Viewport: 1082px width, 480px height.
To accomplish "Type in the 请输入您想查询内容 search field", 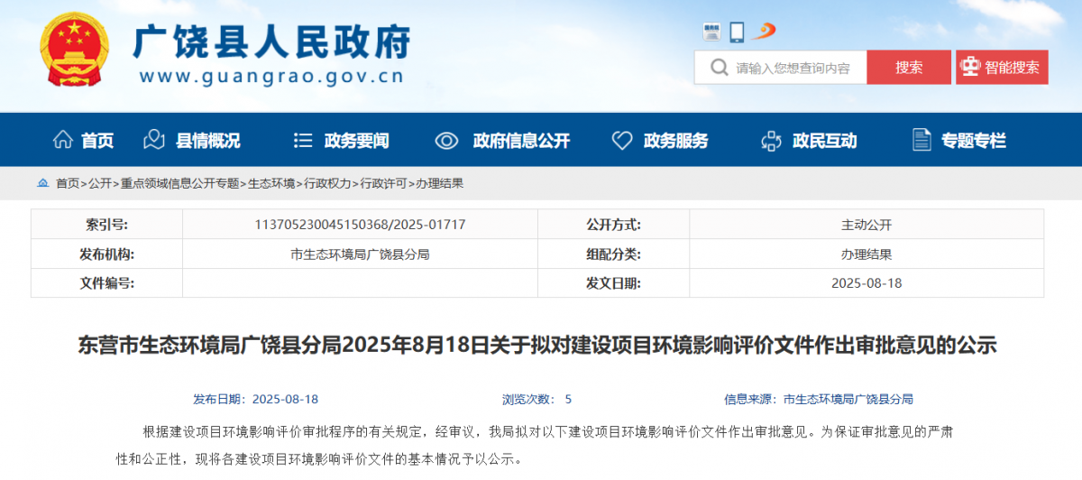I will point(793,68).
